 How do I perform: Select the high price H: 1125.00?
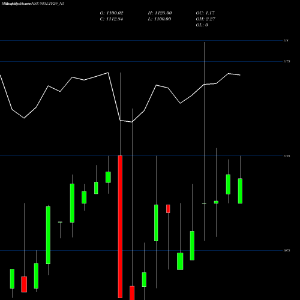pyautogui.click(x=160, y=13)
